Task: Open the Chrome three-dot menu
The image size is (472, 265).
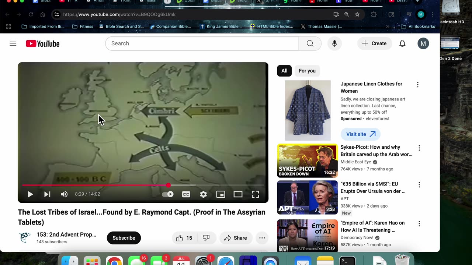Action: (433, 14)
